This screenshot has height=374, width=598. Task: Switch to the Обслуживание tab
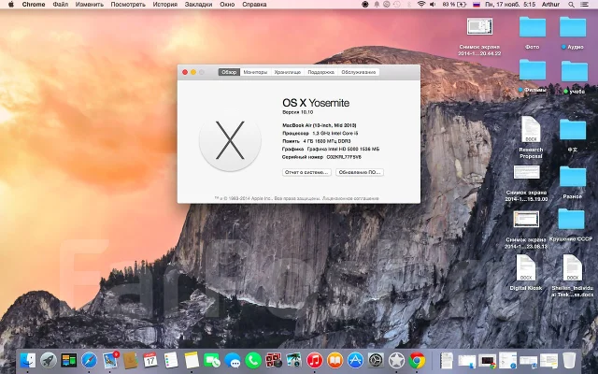(359, 72)
